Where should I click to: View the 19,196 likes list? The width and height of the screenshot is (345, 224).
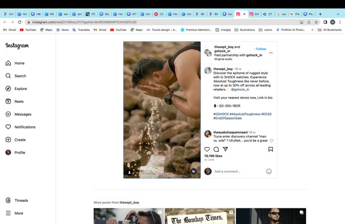213,156
